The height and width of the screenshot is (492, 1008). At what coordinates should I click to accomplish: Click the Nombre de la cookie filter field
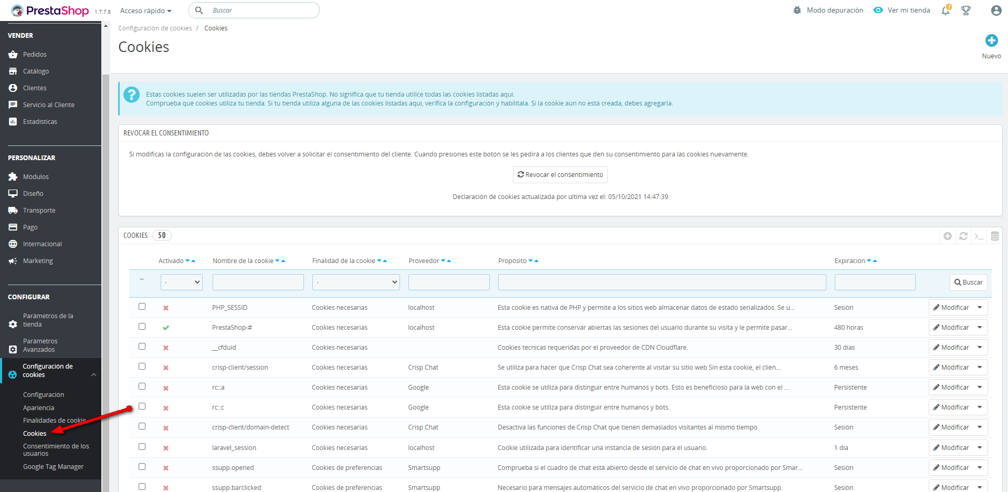tap(258, 282)
